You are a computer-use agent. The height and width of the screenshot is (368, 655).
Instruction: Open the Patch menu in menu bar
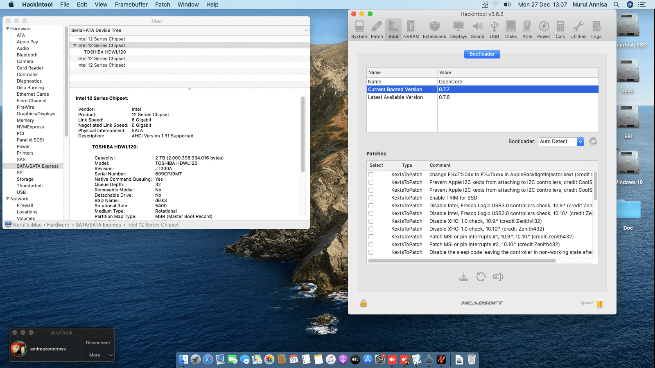tap(163, 4)
